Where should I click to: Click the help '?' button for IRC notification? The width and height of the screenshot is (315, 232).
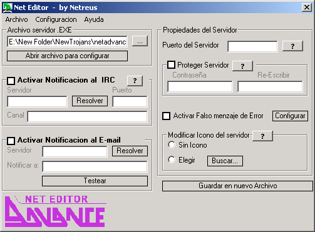click(x=135, y=81)
